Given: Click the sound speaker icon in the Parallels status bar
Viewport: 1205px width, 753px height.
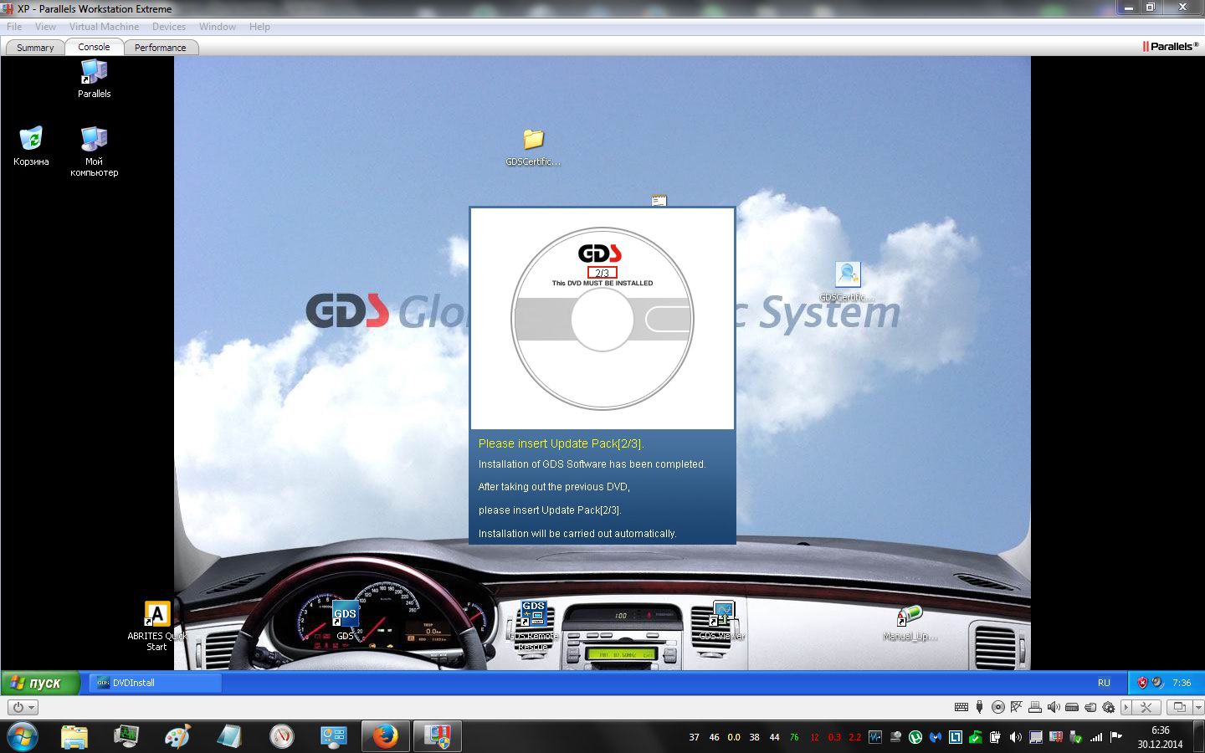Looking at the screenshot, I should pos(1054,707).
